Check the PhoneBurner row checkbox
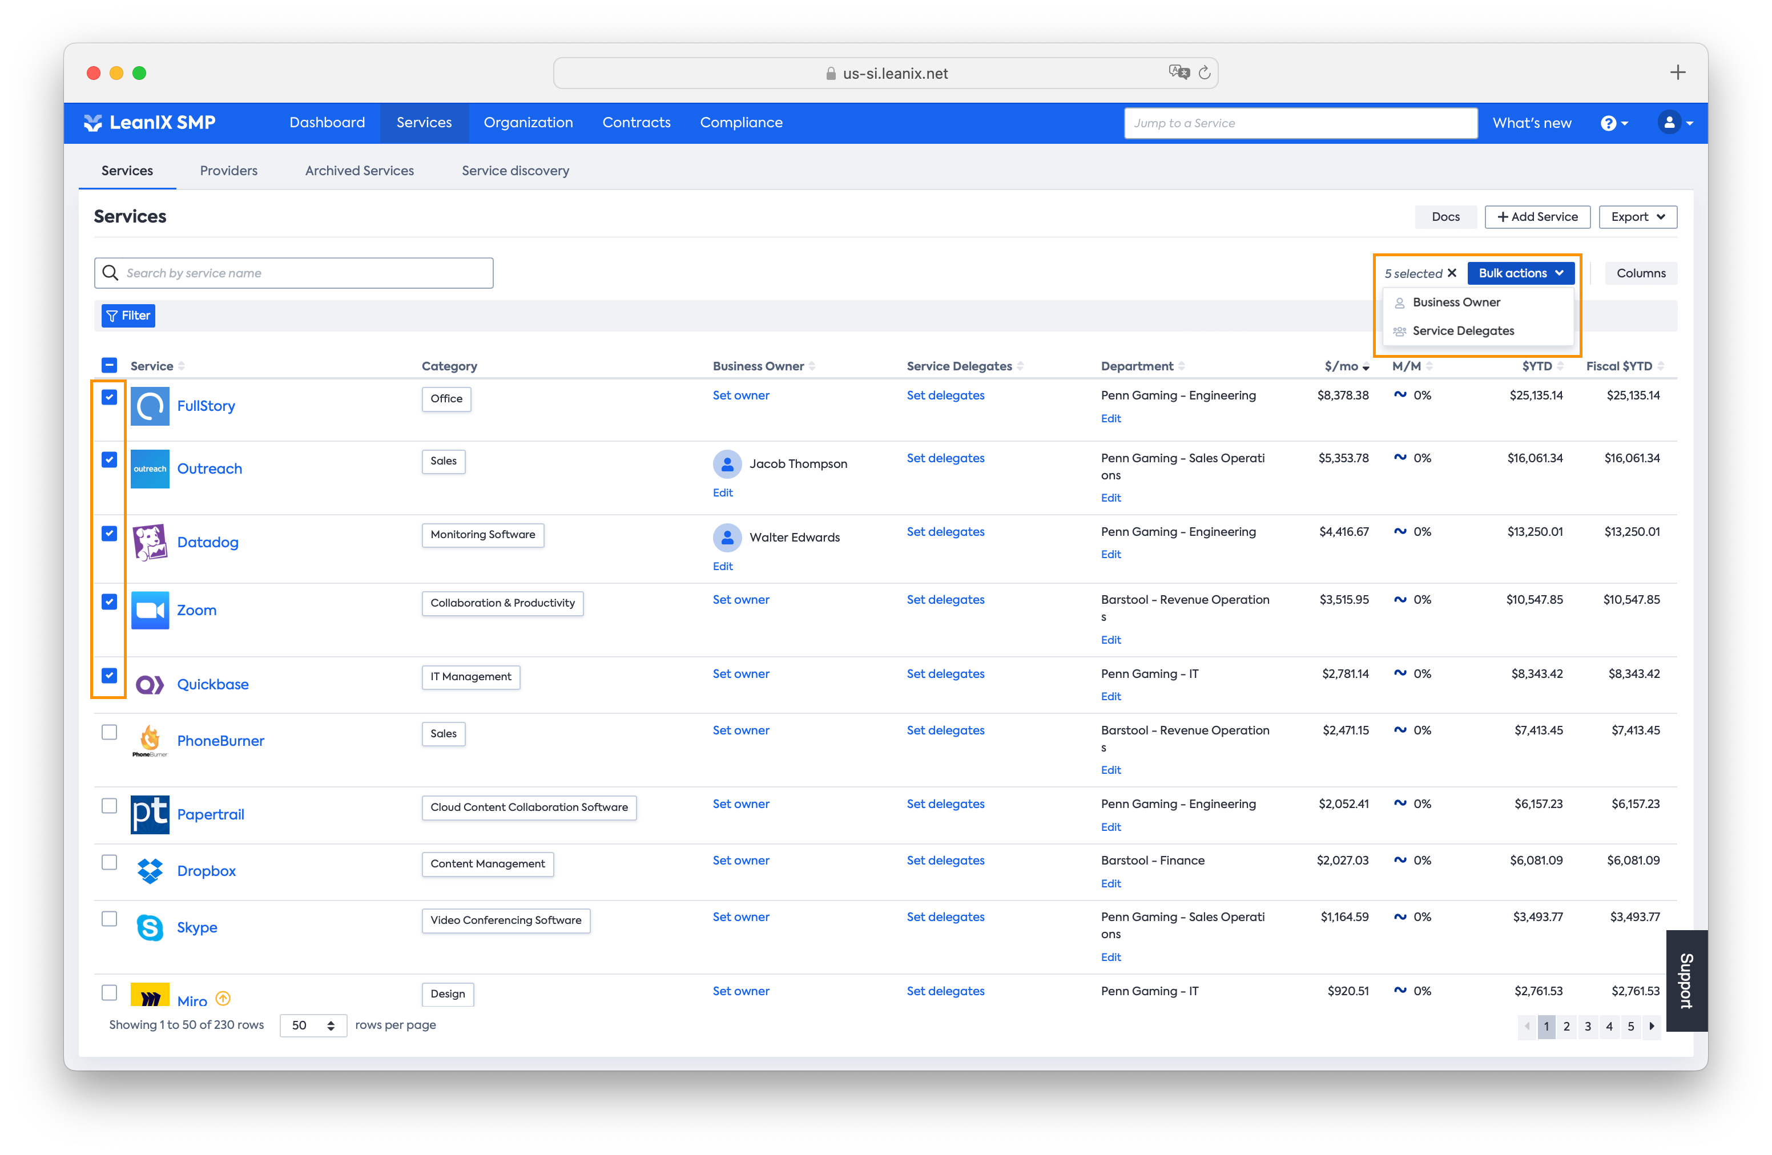 110,732
